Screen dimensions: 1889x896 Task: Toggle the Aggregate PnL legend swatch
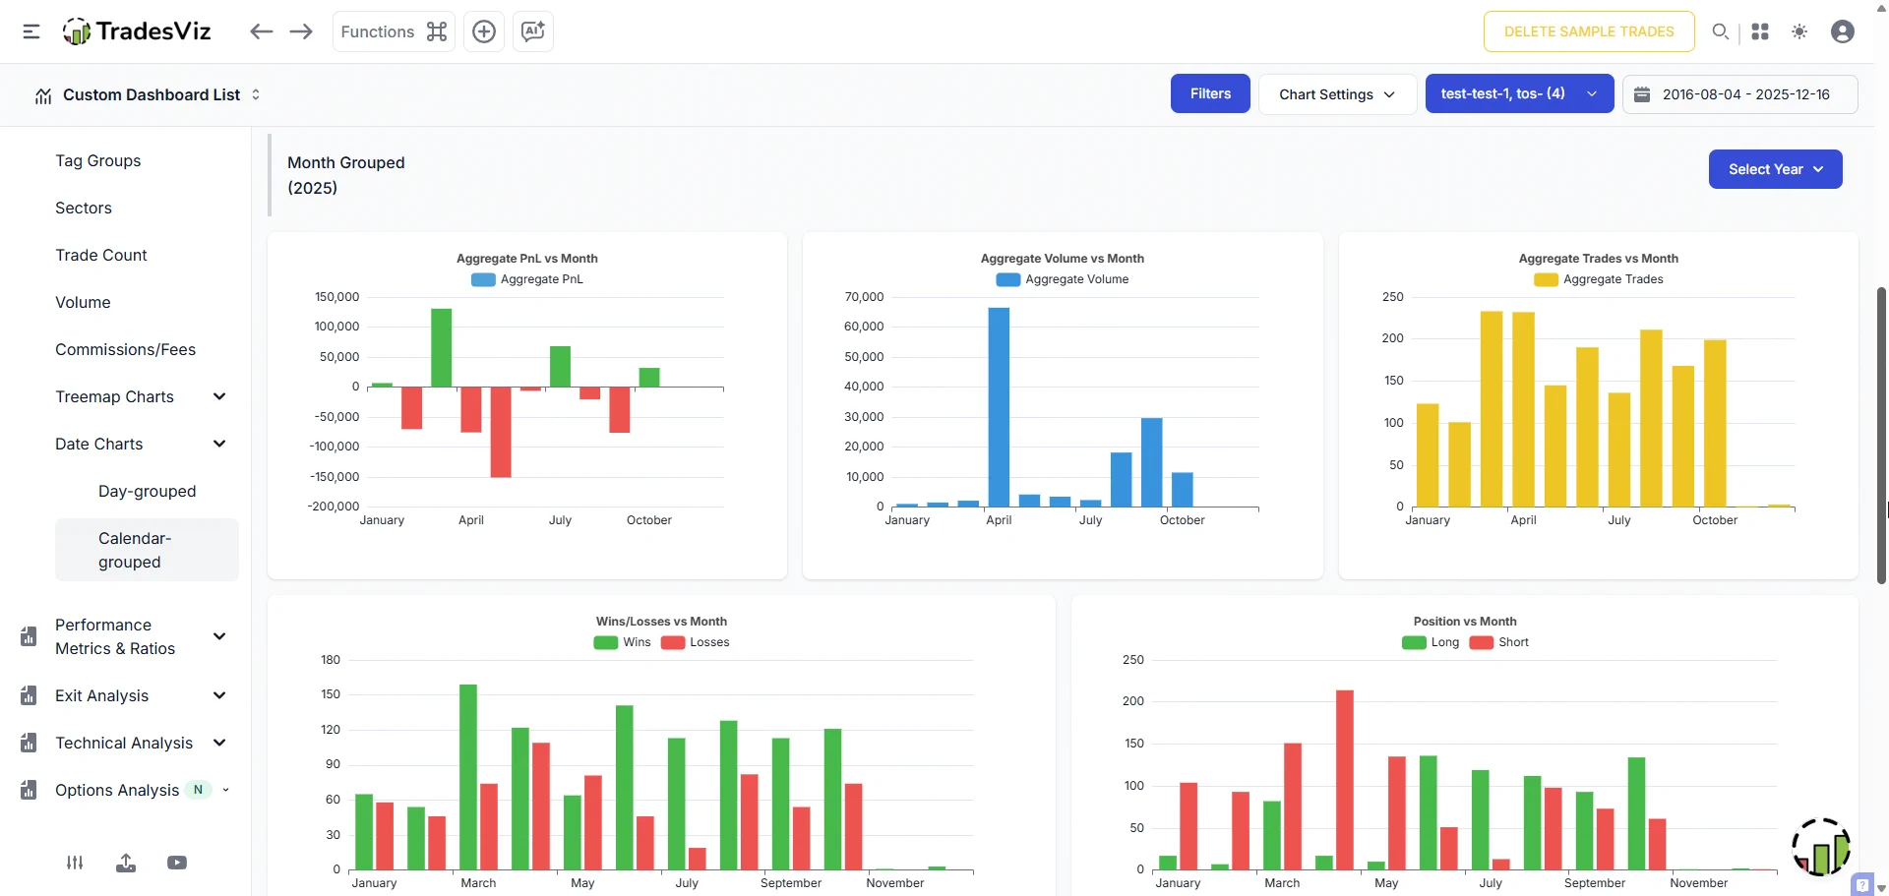point(483,279)
